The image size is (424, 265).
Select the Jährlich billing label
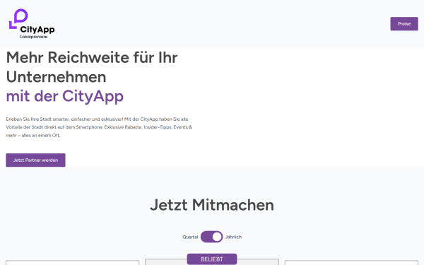[233, 237]
